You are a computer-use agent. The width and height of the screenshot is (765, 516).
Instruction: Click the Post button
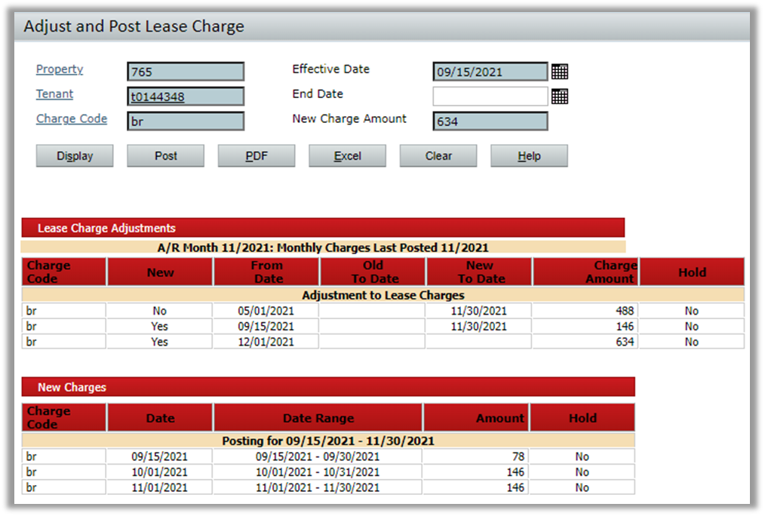165,155
